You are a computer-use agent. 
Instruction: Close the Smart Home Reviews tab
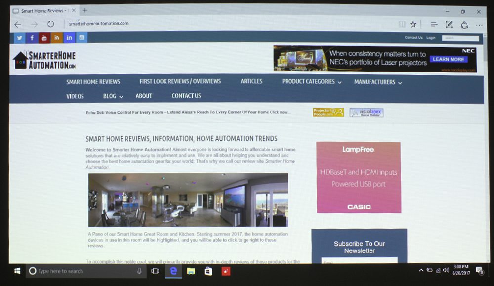tap(74, 10)
